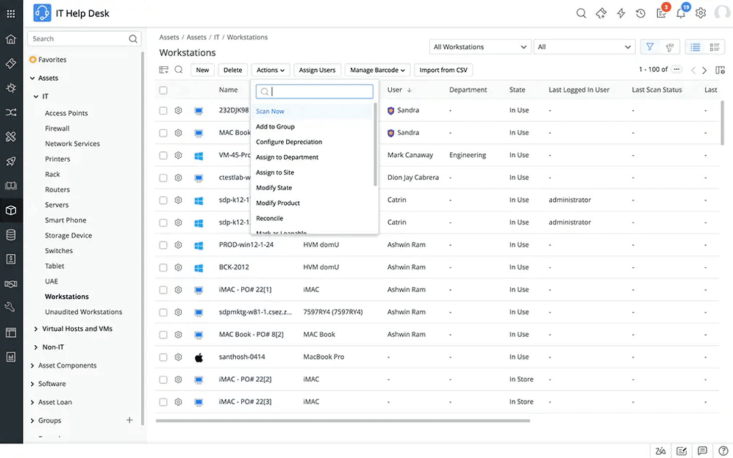Open notifications bell showing 19 alerts
This screenshot has width=733, height=458.
681,13
